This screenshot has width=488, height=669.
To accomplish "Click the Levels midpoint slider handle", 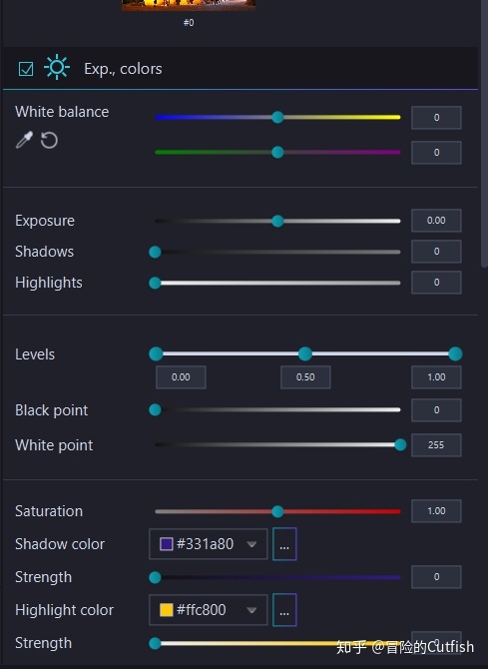I will coord(305,353).
